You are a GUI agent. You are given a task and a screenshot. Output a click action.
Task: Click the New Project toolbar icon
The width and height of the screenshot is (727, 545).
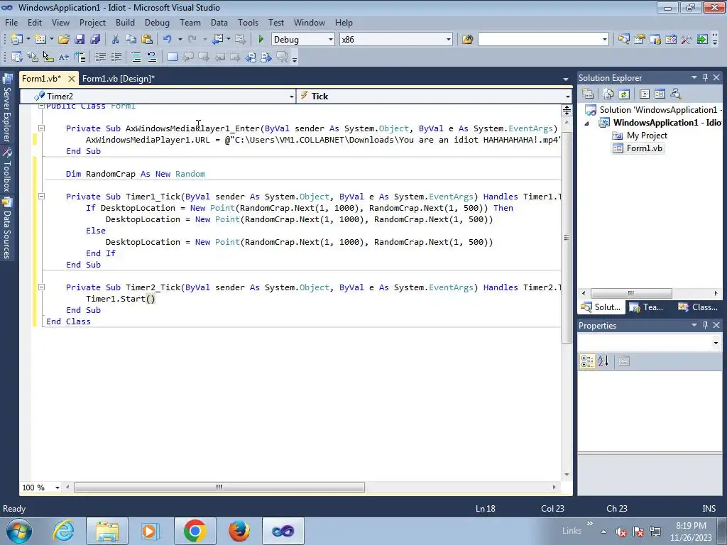(16, 40)
